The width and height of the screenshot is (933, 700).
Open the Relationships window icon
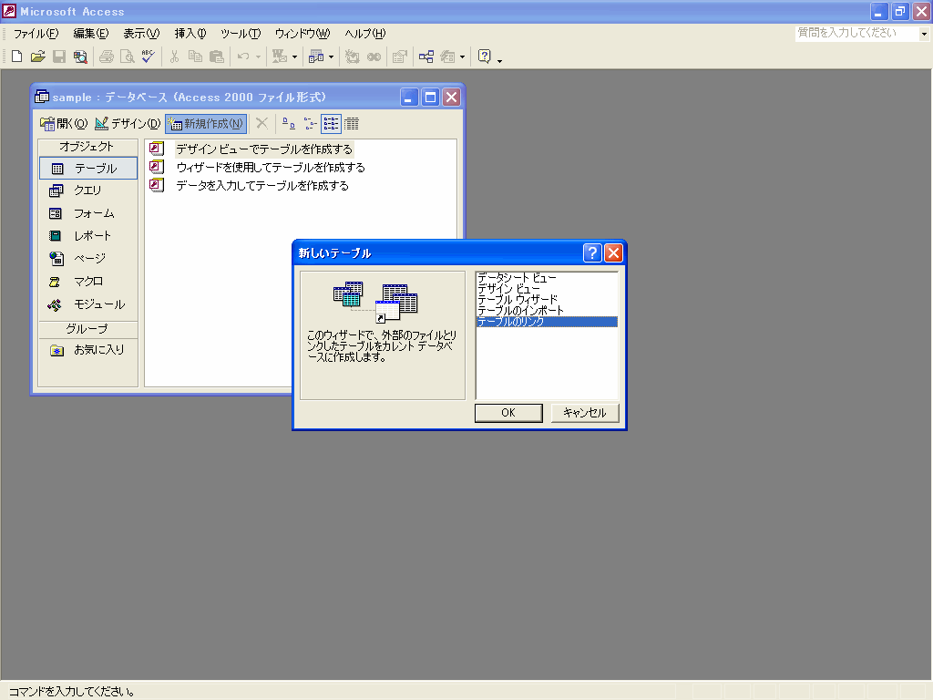tap(426, 57)
